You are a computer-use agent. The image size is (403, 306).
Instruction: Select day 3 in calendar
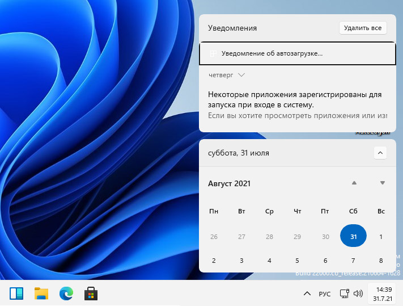tap(241, 261)
